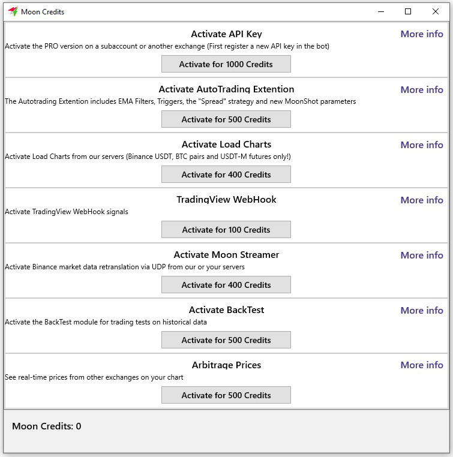
Task: Click the EMA Filters description text
Action: tap(181, 101)
